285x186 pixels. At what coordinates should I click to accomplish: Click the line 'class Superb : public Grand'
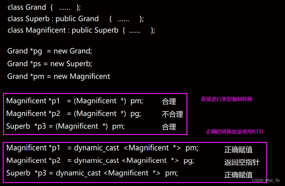pyautogui.click(x=53, y=19)
